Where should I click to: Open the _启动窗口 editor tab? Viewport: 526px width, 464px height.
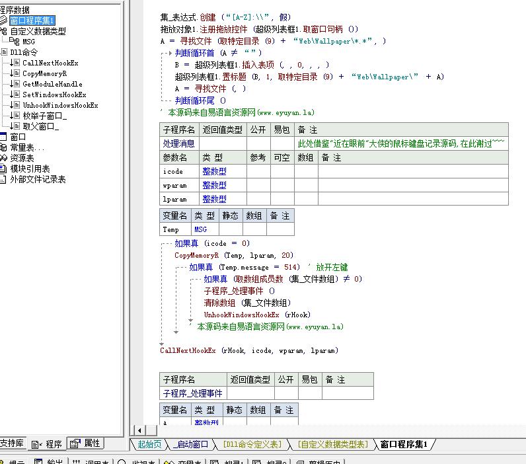[x=190, y=444]
